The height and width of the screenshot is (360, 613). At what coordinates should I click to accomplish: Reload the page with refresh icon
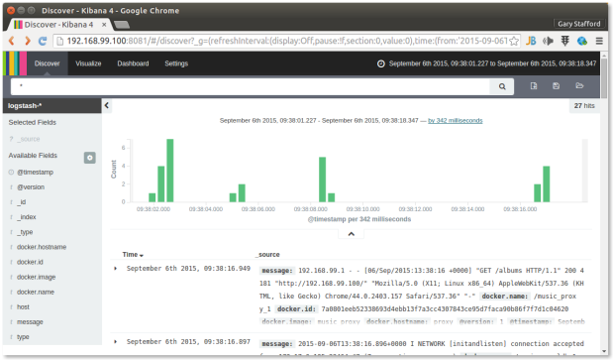pos(43,41)
